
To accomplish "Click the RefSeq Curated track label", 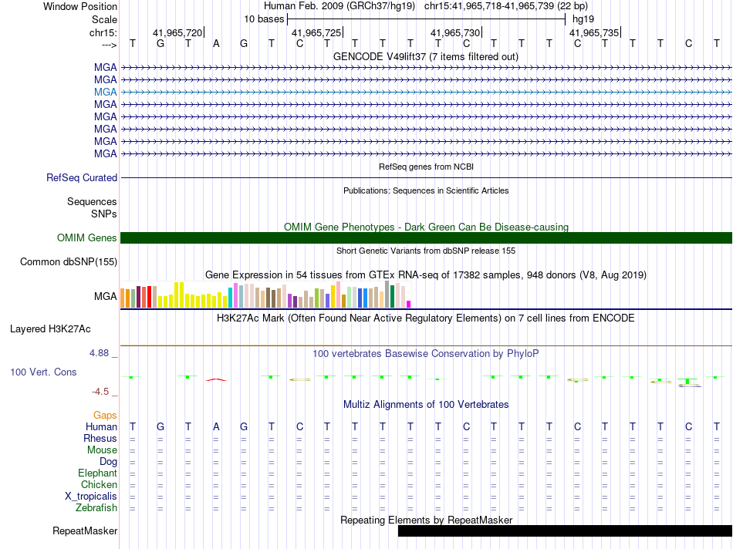I will tap(82, 177).
